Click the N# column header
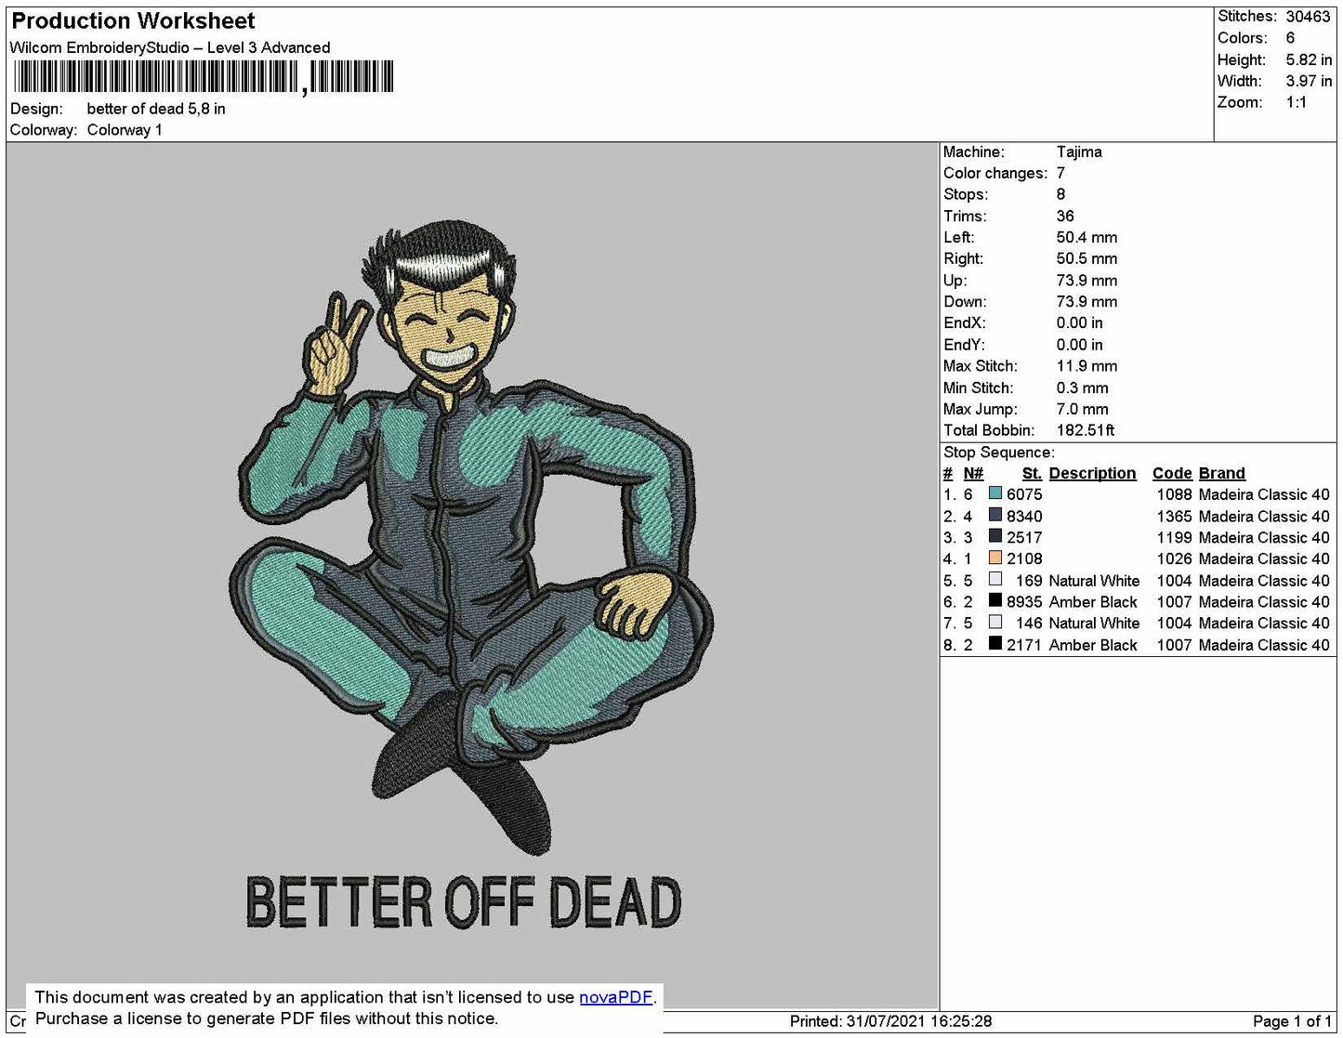1343x1038 pixels. pyautogui.click(x=973, y=473)
